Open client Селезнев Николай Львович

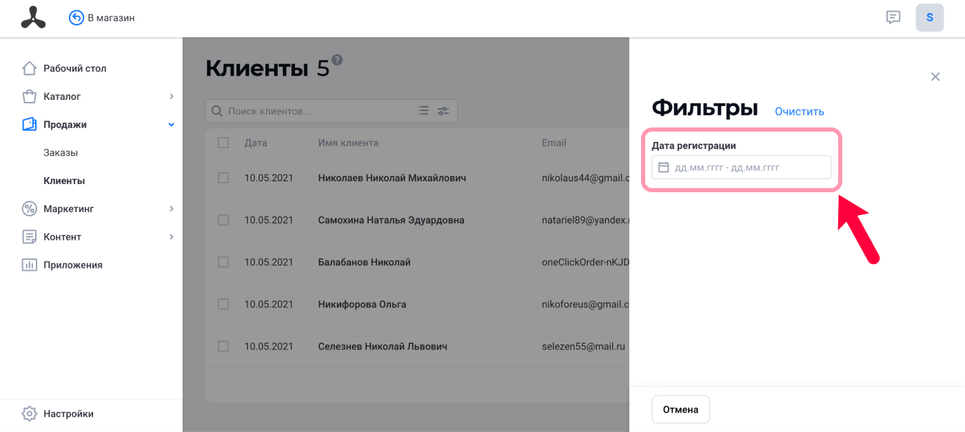click(383, 346)
